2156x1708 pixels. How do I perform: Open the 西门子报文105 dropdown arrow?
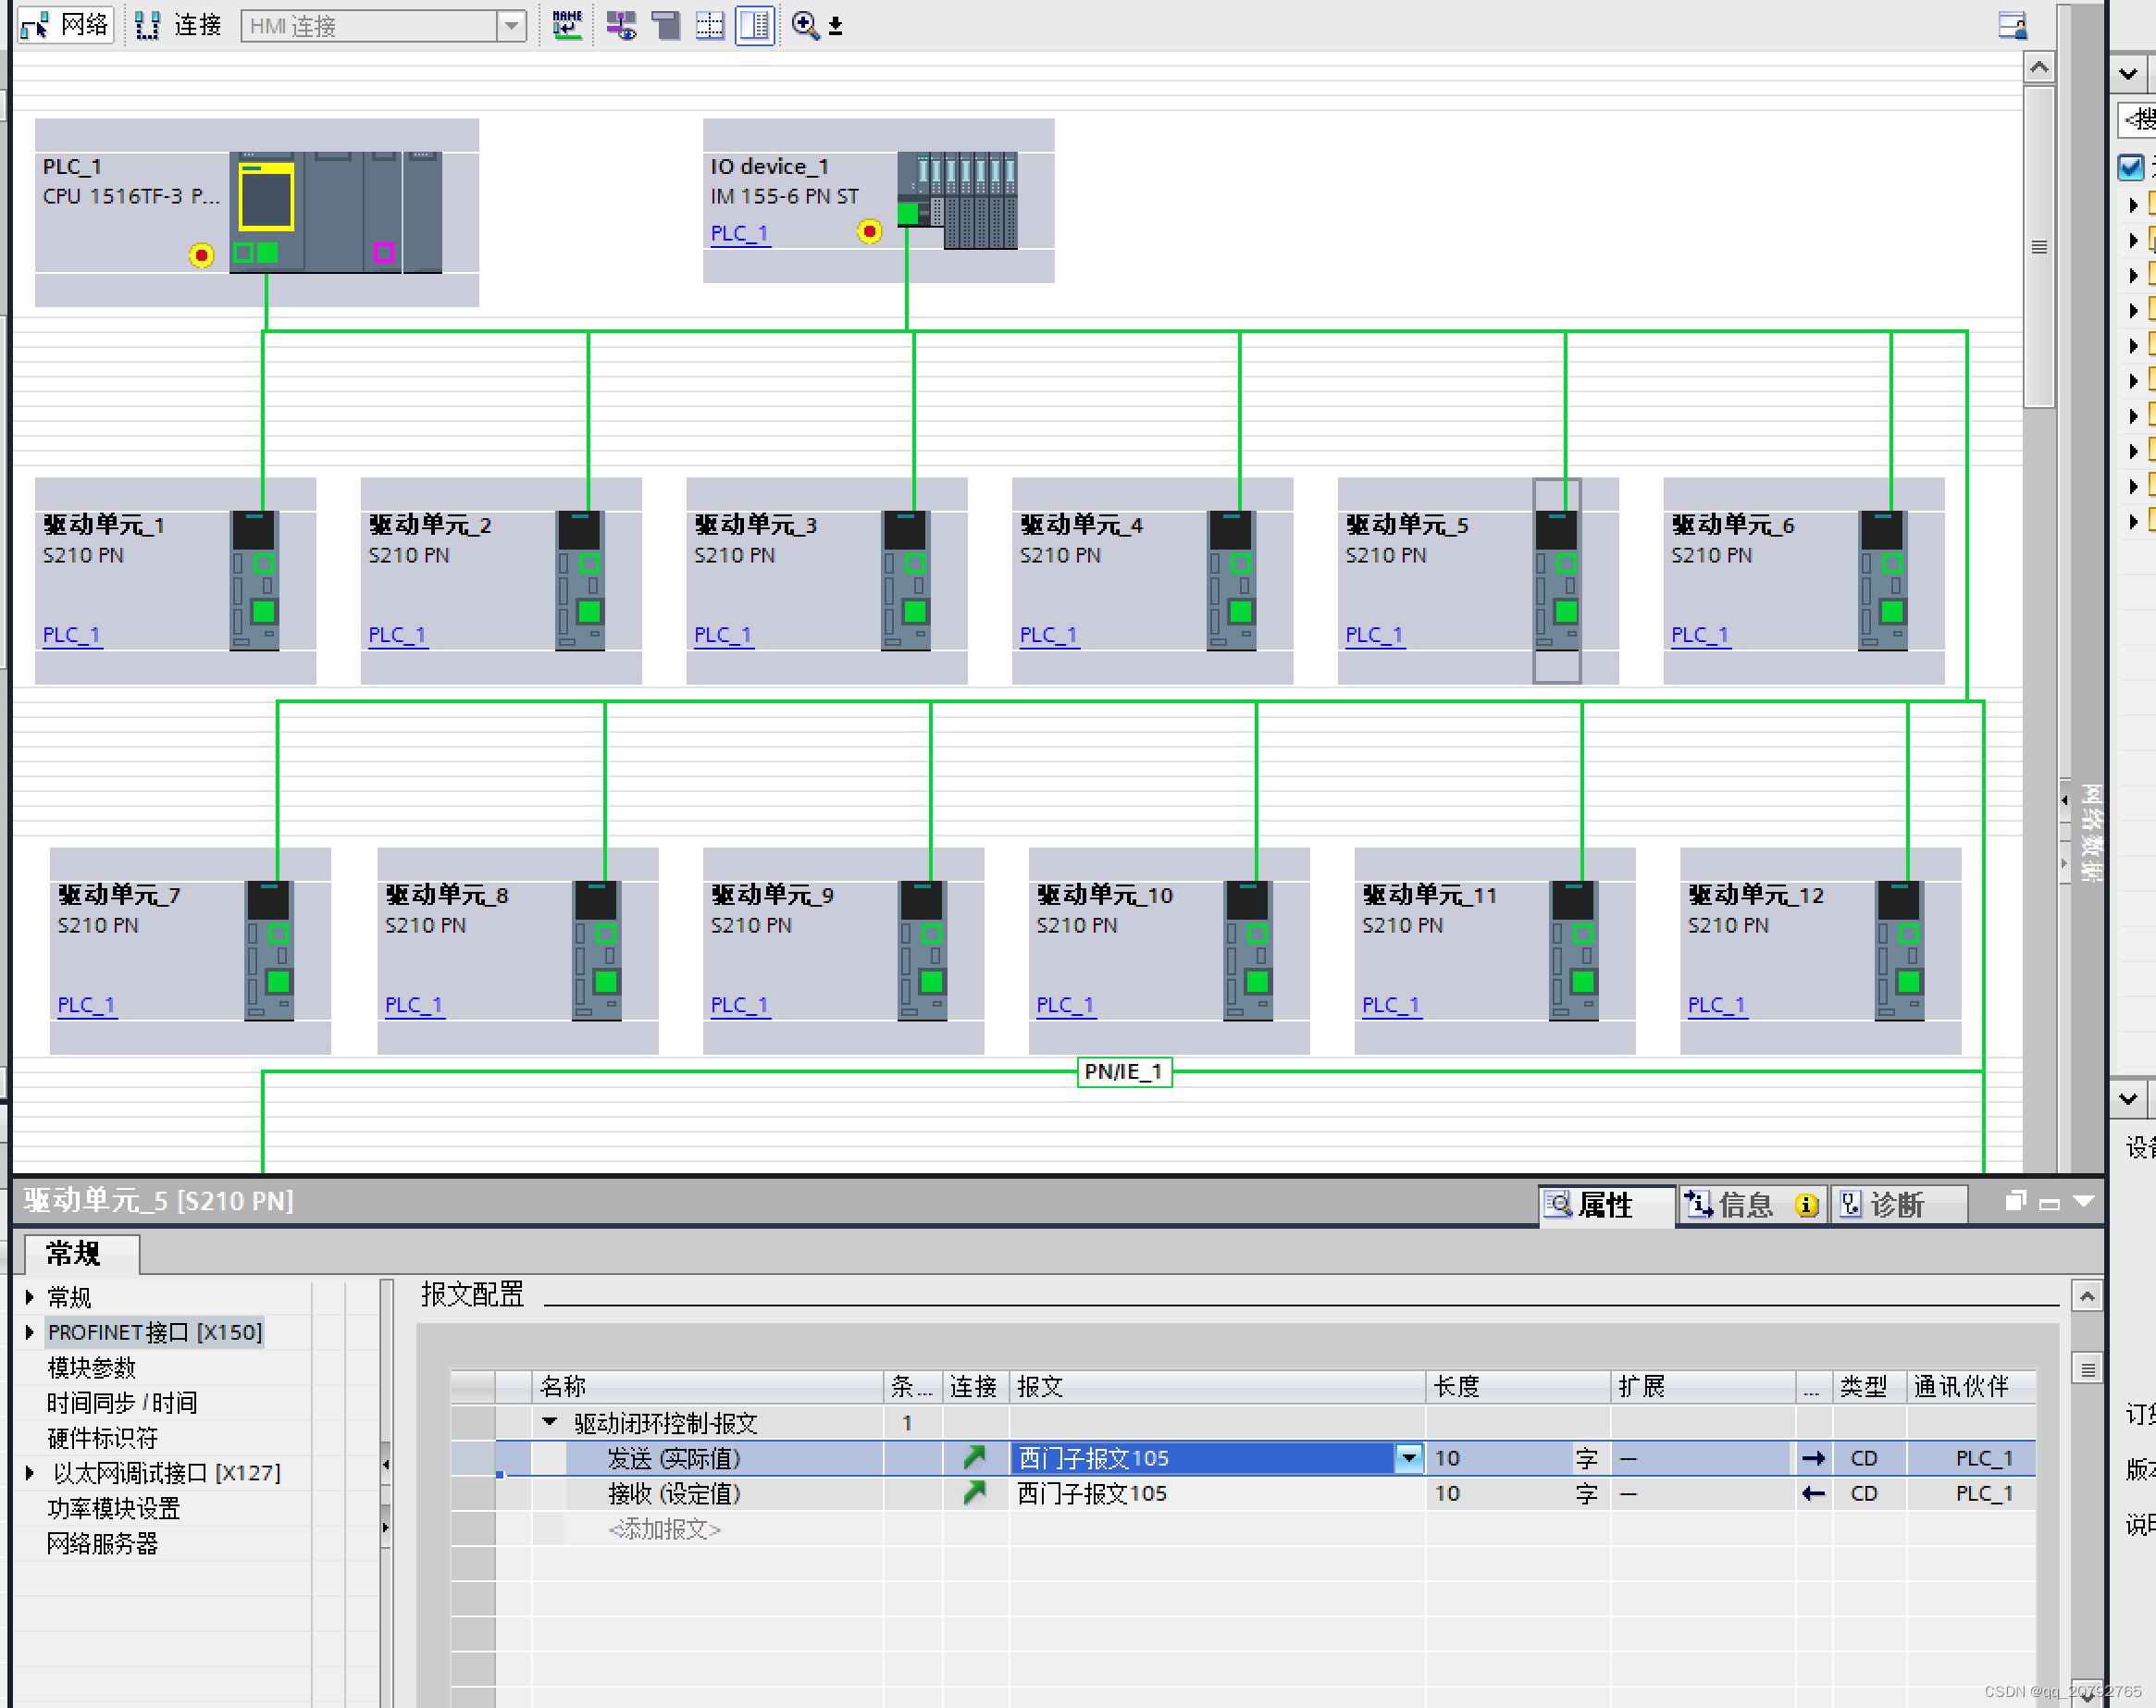(x=1408, y=1458)
